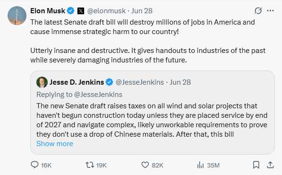Click the Elon Musk display name
282x175 pixels.
48,11
